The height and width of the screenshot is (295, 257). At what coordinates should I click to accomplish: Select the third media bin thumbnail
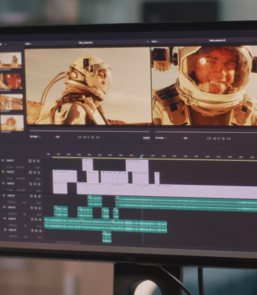tap(11, 102)
